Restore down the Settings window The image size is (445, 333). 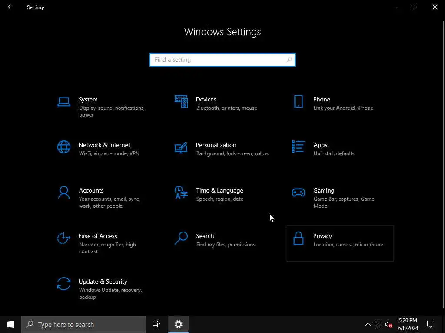[x=415, y=7]
